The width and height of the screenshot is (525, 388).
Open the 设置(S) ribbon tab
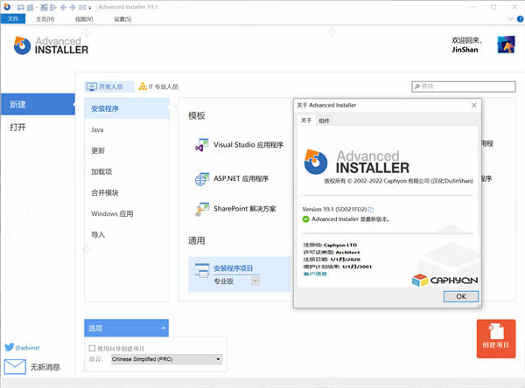[x=122, y=19]
